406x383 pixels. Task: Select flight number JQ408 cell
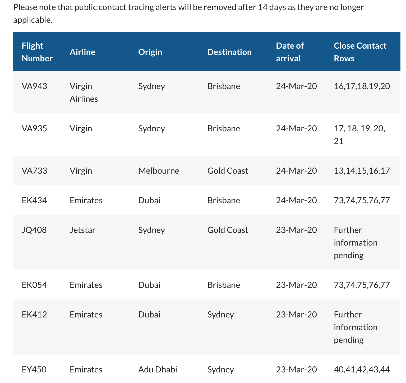(x=34, y=230)
